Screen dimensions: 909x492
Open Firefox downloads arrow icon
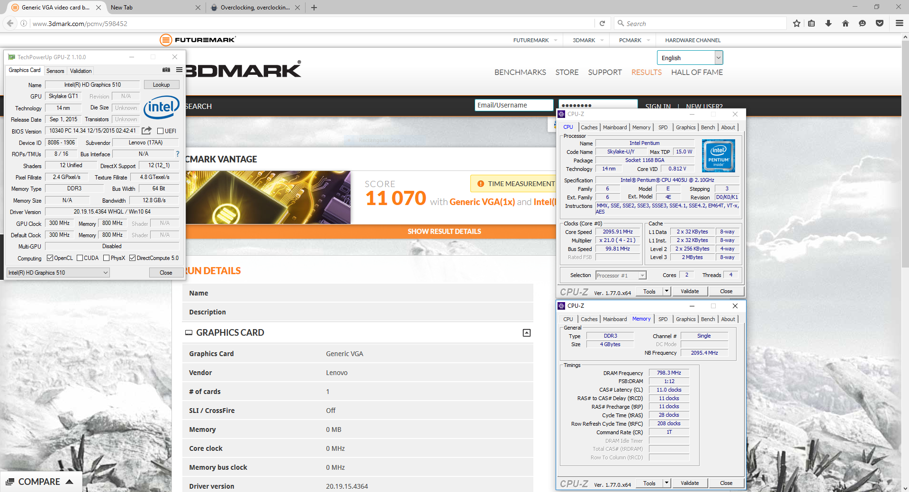pyautogui.click(x=828, y=23)
